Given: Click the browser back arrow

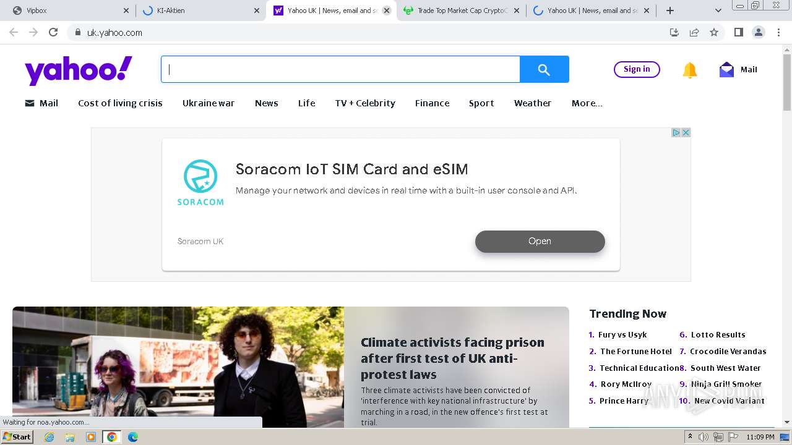Looking at the screenshot, I should pos(14,32).
